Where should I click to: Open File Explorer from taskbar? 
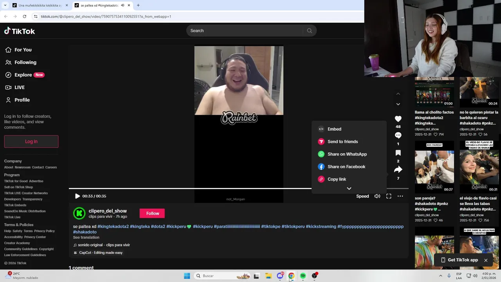pos(269,276)
